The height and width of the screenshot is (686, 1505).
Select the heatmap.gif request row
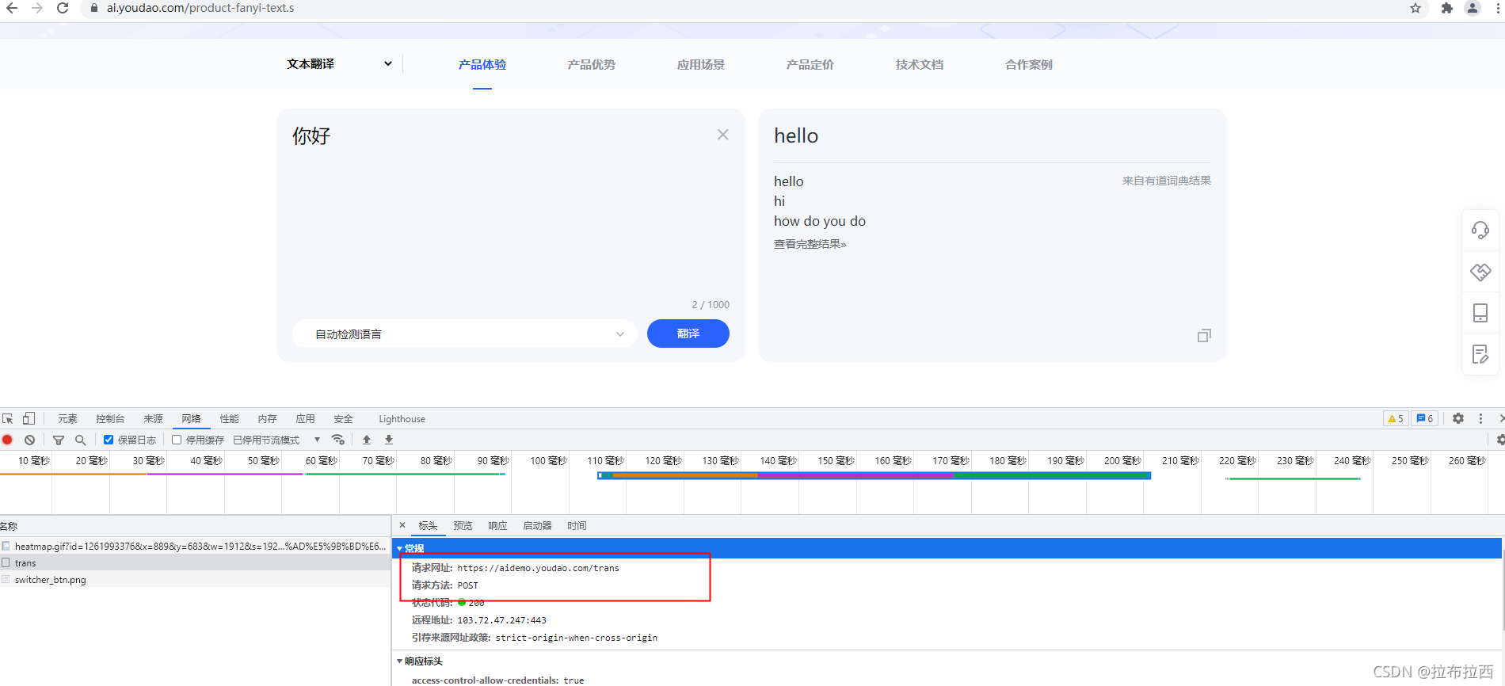coord(196,546)
